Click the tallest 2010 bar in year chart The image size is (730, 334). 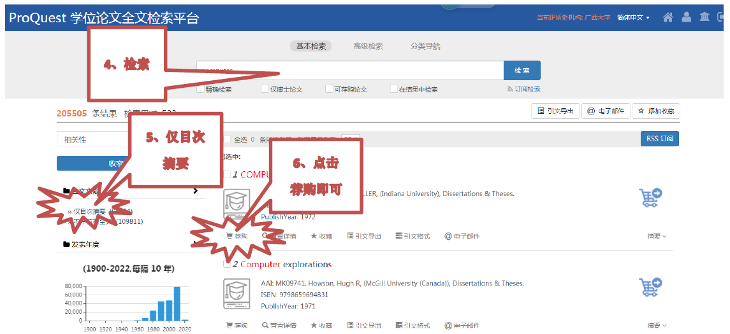(x=177, y=303)
